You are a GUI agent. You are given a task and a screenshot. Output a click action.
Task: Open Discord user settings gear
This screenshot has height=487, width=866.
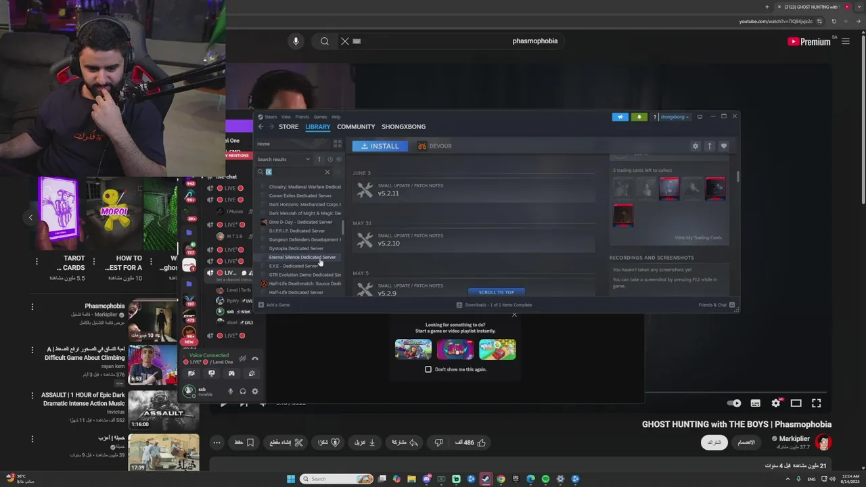point(254,391)
